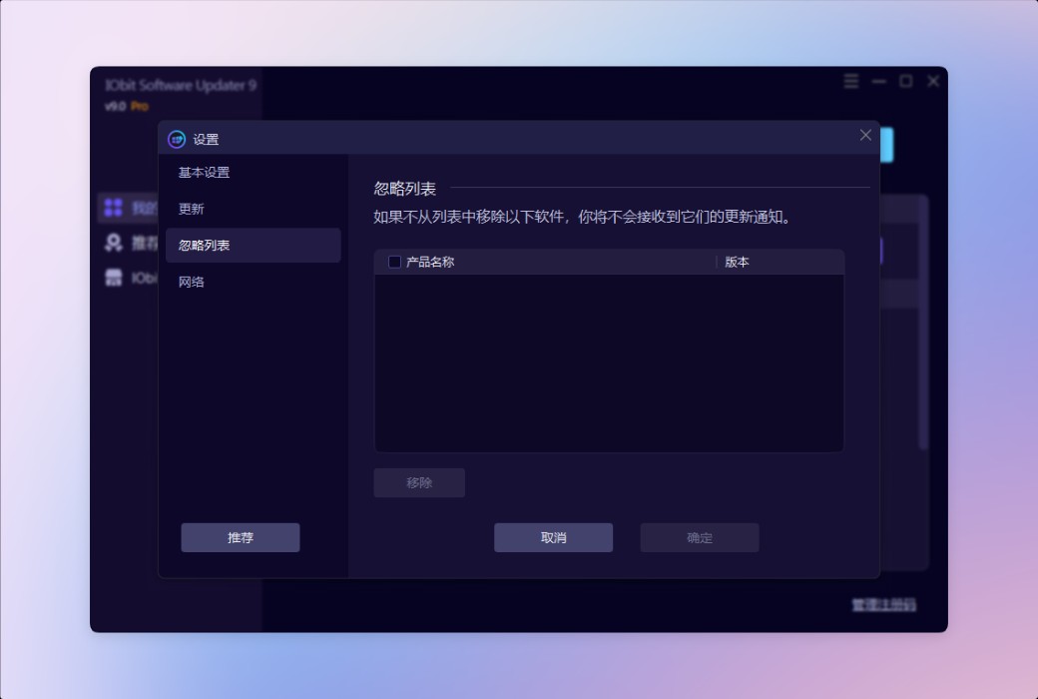Tick the 产品名称 select-all checkbox

tap(394, 262)
